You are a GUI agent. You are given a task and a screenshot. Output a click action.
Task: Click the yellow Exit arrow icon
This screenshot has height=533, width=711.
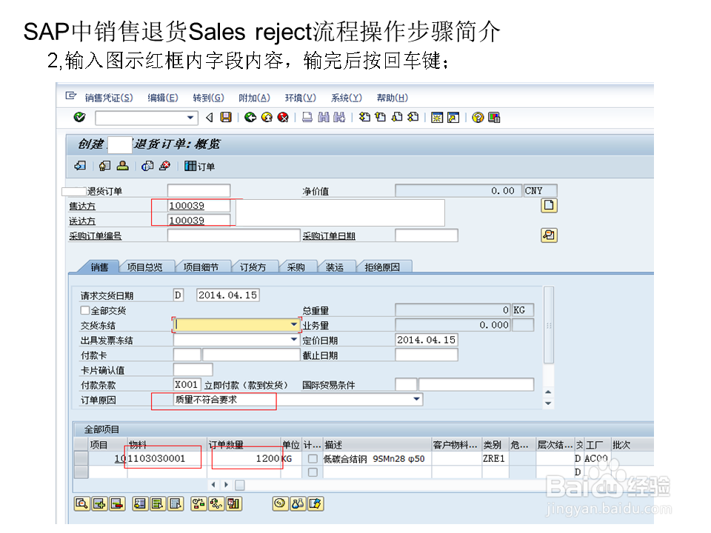pyautogui.click(x=267, y=118)
